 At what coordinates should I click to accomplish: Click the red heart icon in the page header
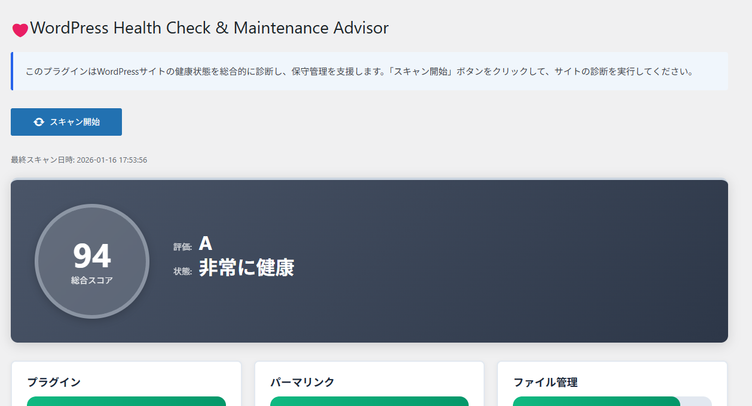[x=20, y=28]
